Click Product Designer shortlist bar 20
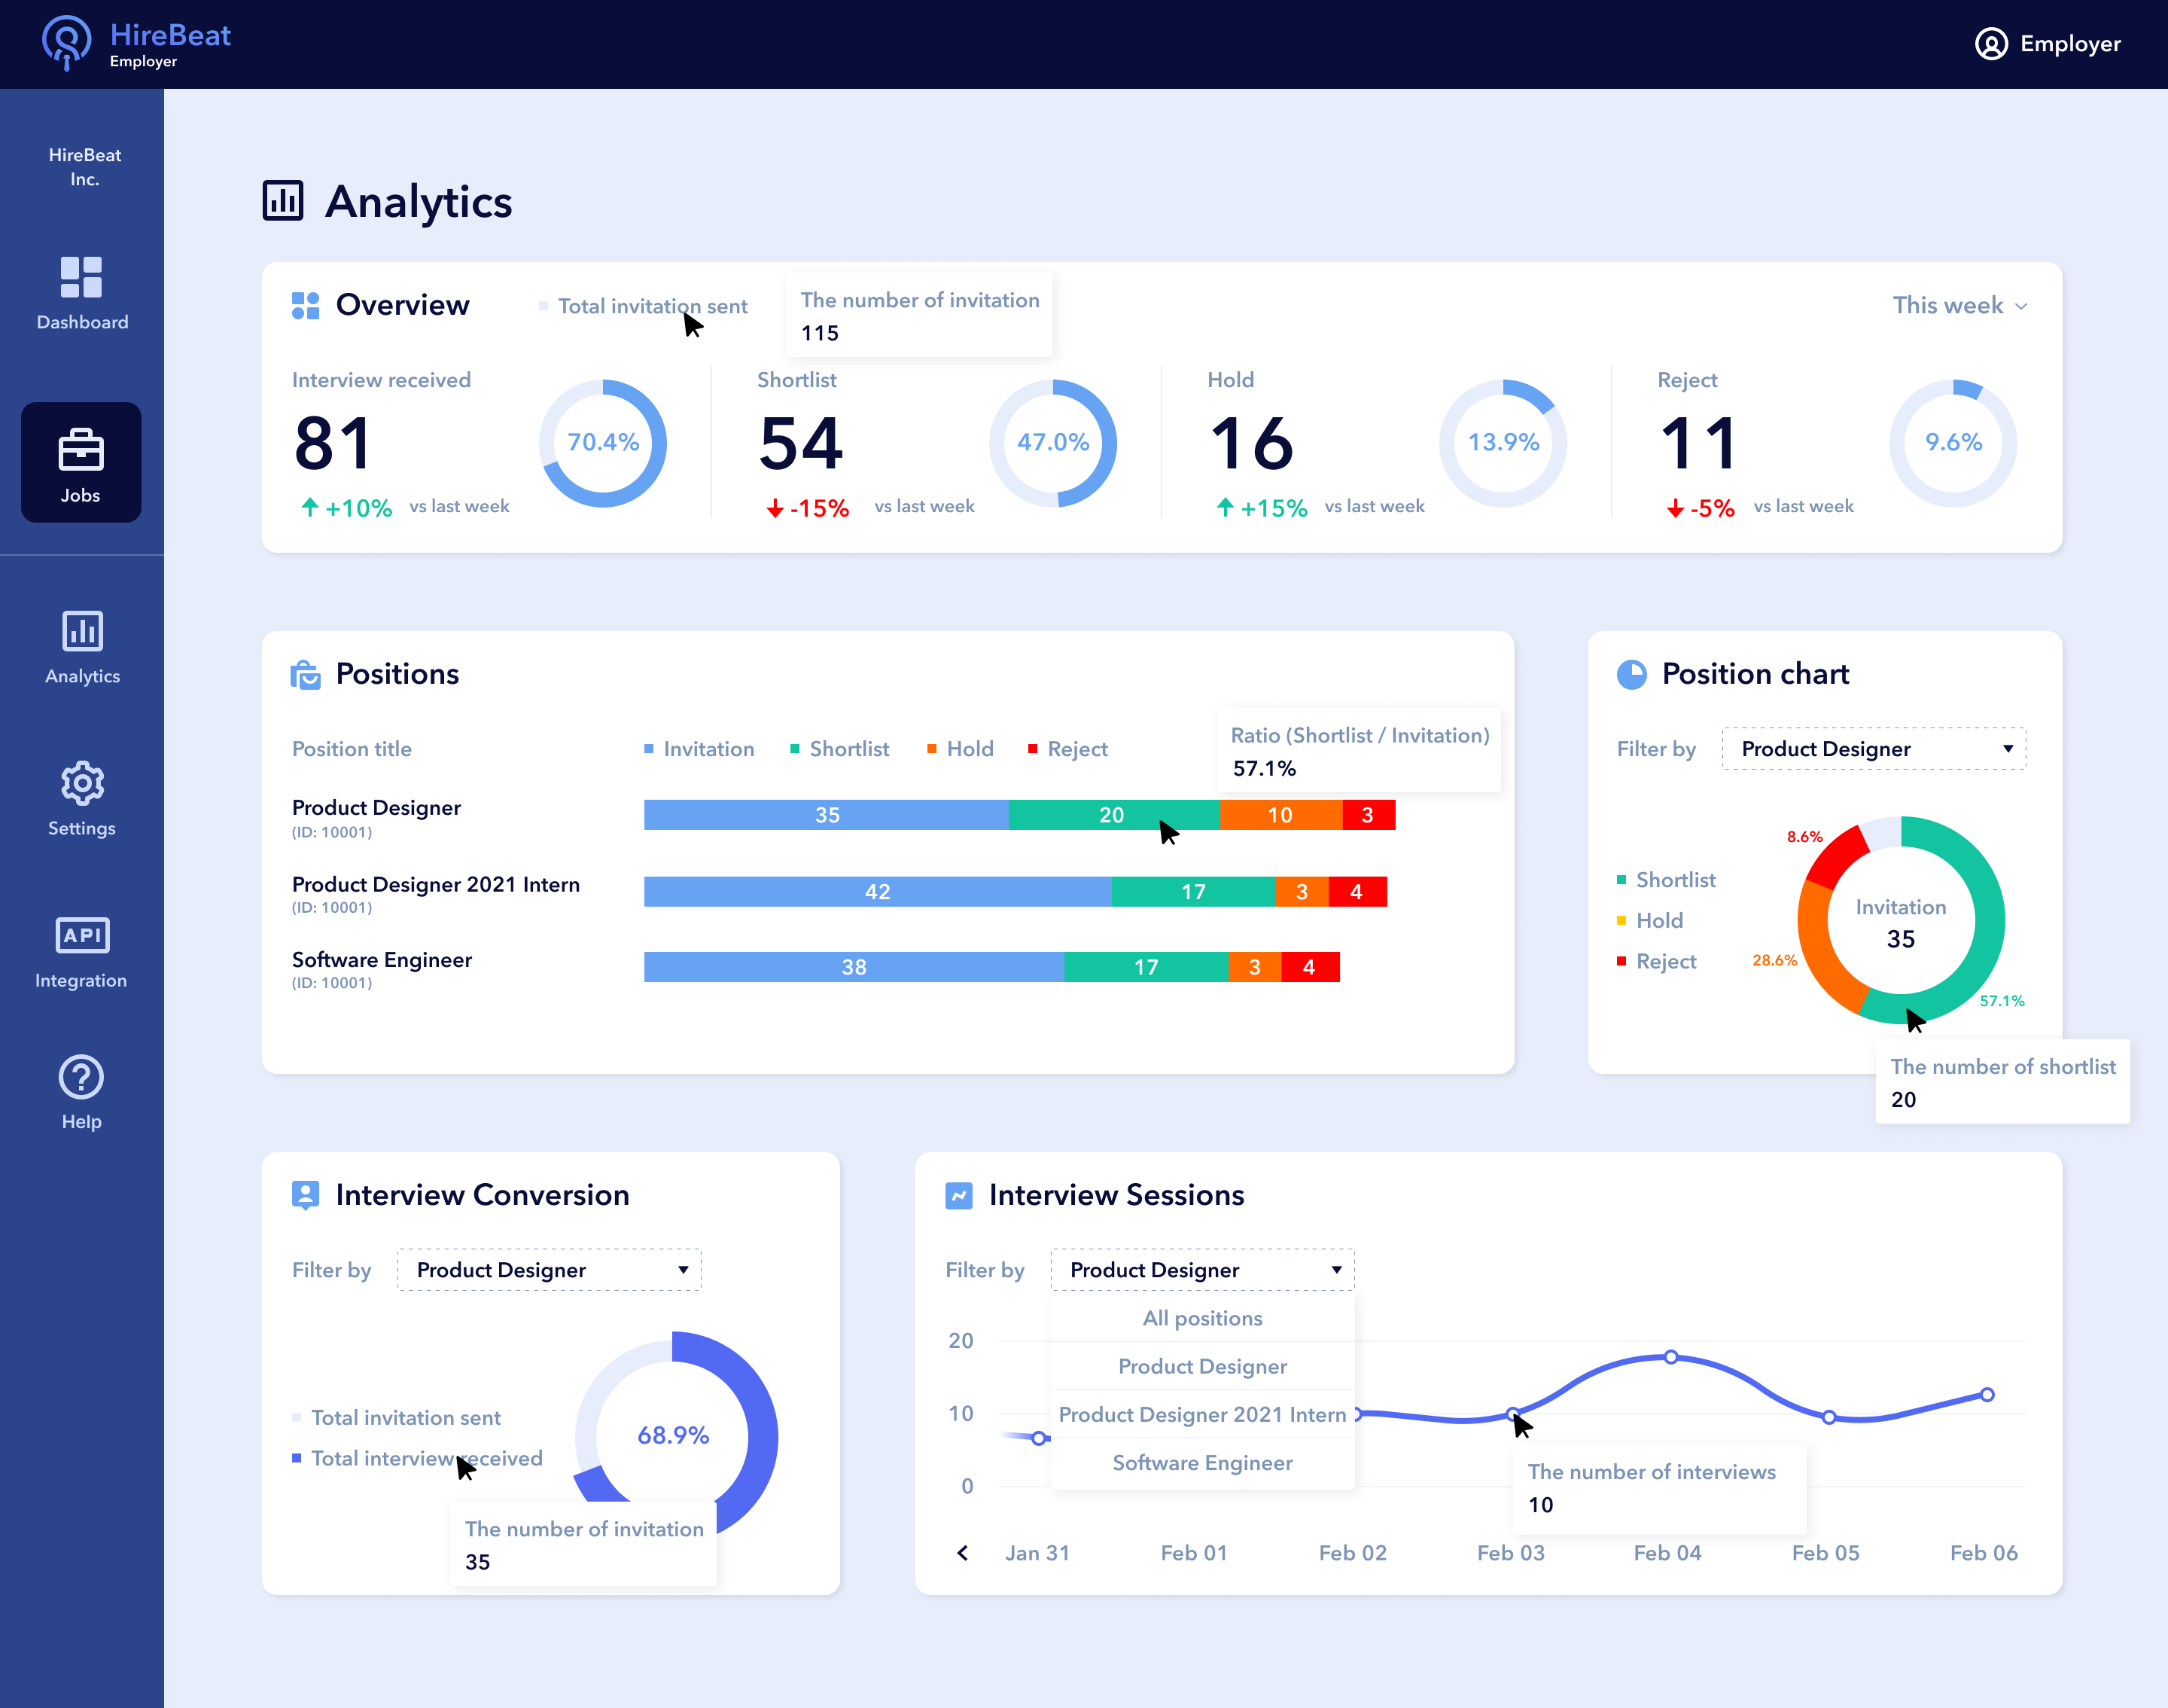The image size is (2168, 1708). (1114, 815)
